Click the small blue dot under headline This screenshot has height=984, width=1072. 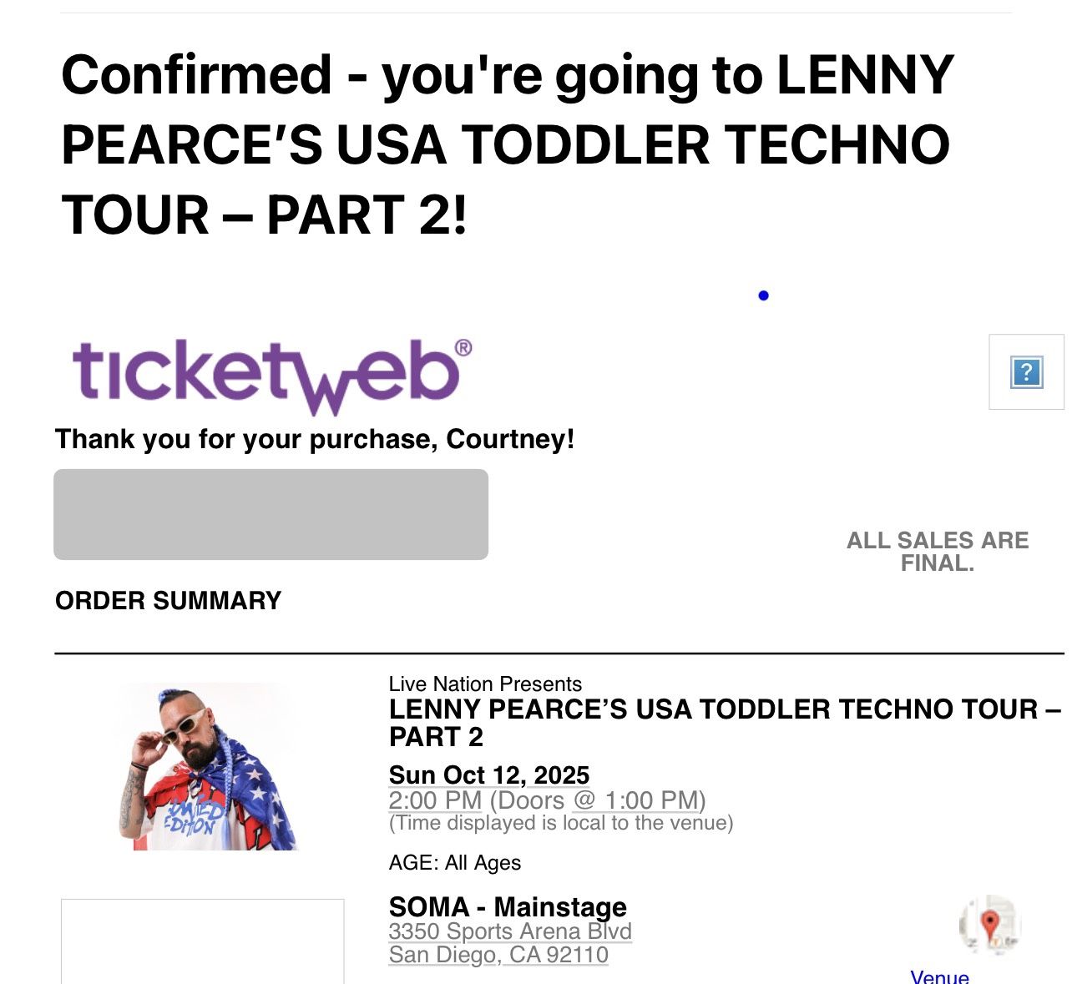(x=763, y=295)
